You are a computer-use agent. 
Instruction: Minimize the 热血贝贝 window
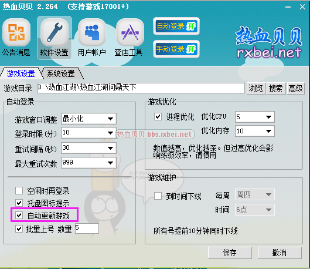point(288,7)
